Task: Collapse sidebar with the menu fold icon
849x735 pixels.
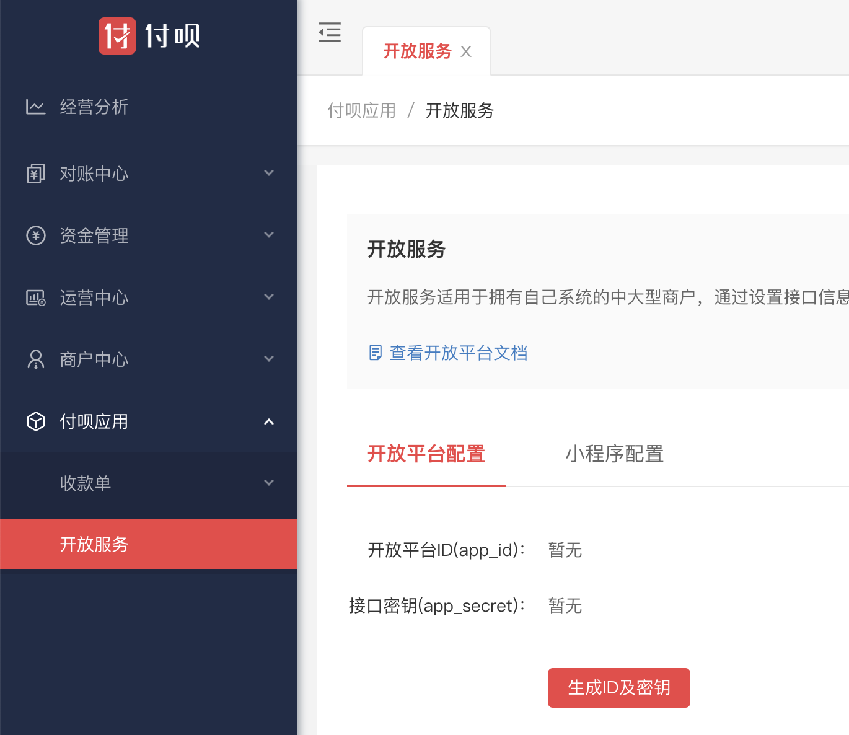Action: (x=330, y=32)
